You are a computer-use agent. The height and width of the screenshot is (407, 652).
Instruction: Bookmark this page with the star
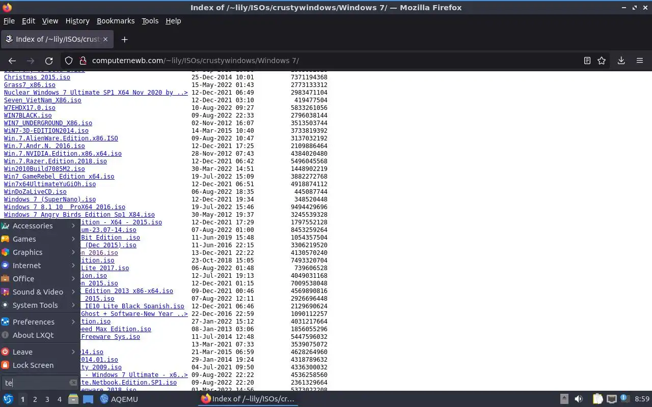[x=602, y=61]
